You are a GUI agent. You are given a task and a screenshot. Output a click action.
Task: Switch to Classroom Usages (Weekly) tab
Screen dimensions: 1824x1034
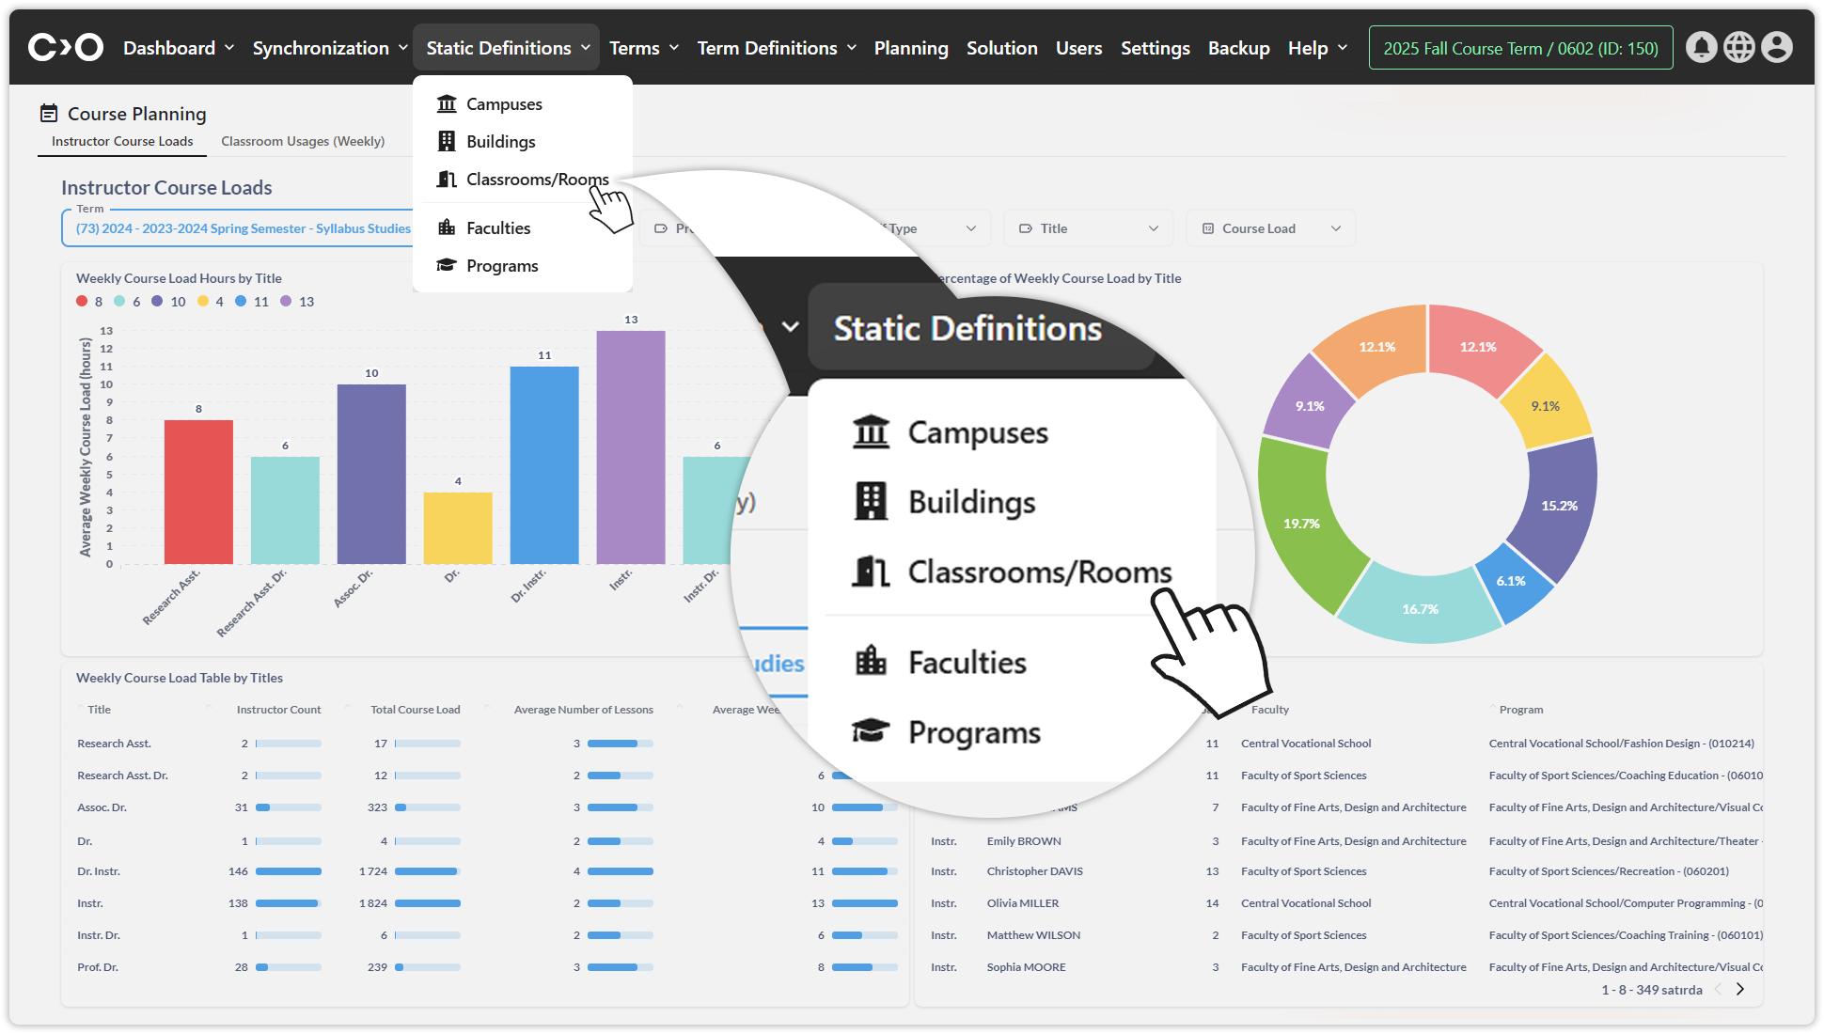click(303, 141)
